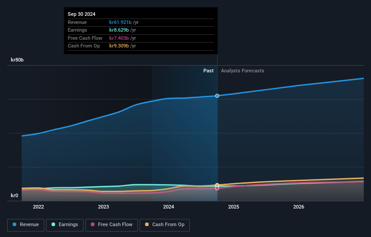Click the 2025 x-axis label
The image size is (371, 237).
click(x=234, y=207)
